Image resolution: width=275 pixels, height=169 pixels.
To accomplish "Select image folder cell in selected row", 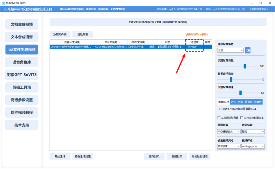I will point(111,47).
